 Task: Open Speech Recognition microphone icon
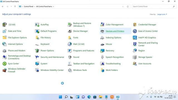click(x=102, y=57)
